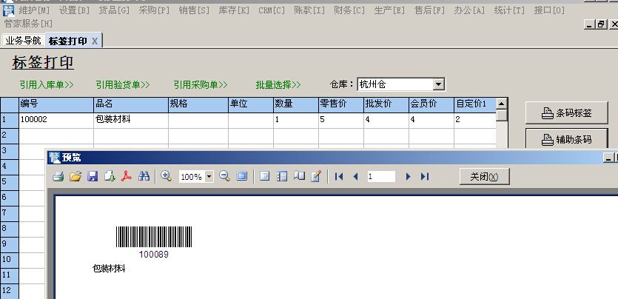Click the 引用验货单>> link
Viewport: 618px width, 299px height.
(123, 84)
